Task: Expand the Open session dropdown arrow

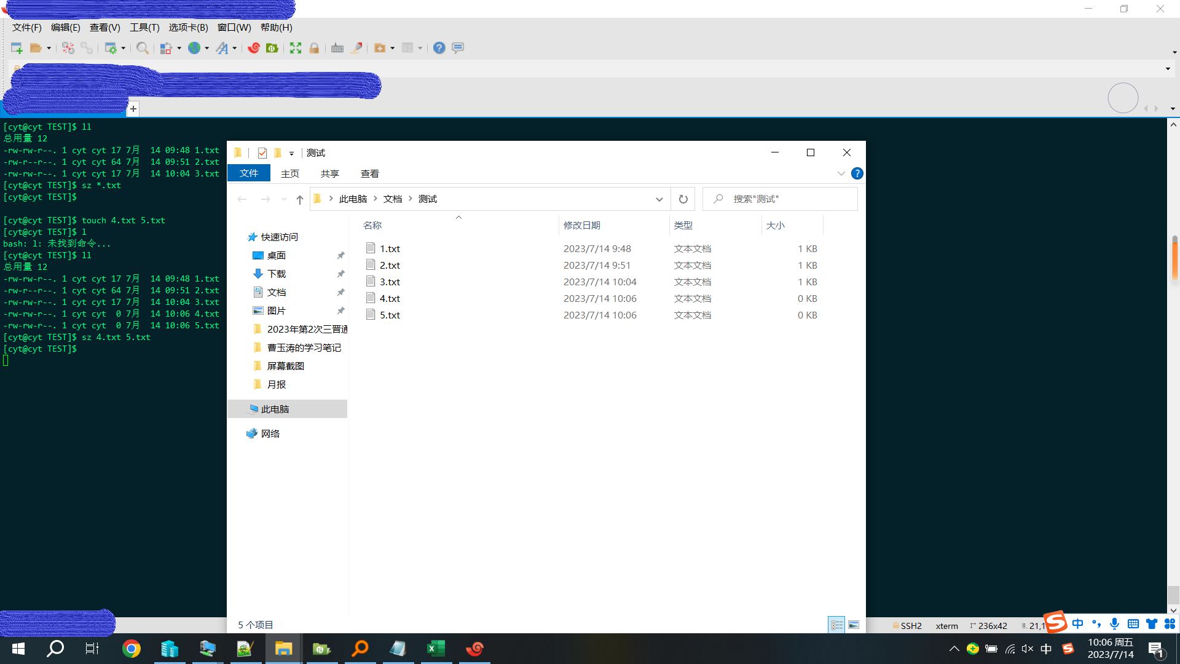Action: pos(49,48)
